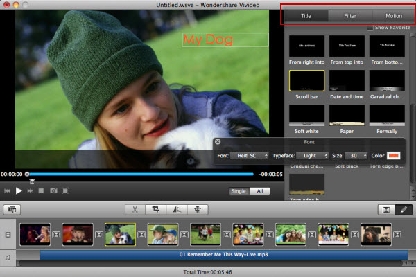The height and width of the screenshot is (277, 416).
Task: Play the video preview
Action: tap(19, 191)
